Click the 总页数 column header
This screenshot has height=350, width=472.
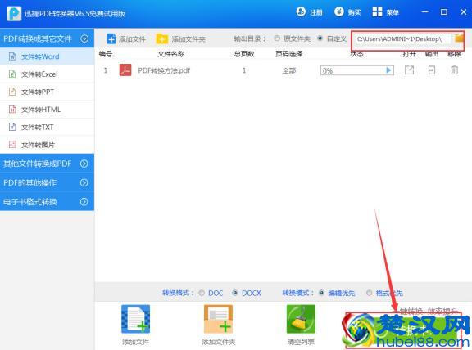coord(244,54)
